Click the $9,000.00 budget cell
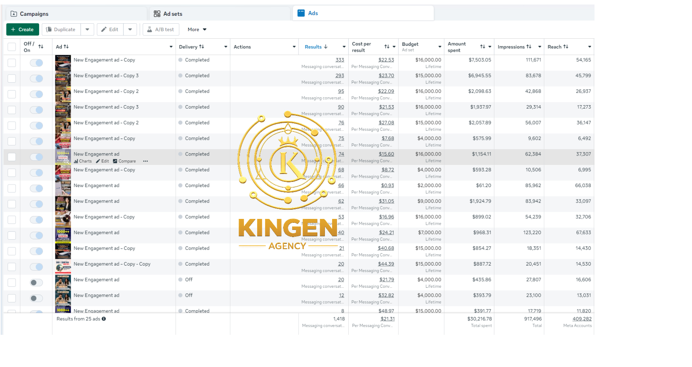 pyautogui.click(x=429, y=201)
